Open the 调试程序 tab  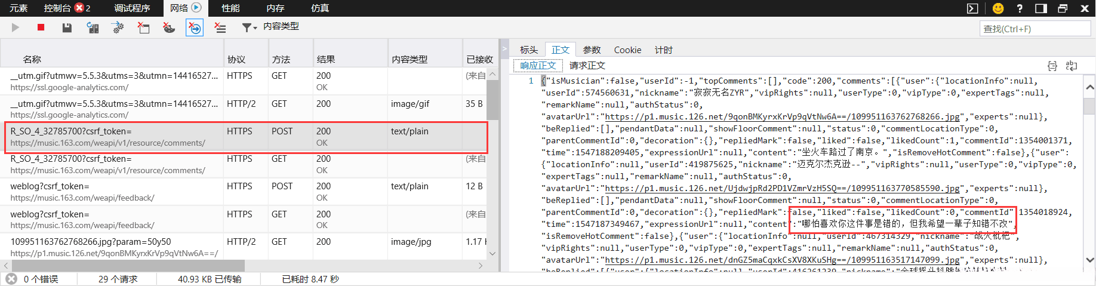click(x=132, y=8)
